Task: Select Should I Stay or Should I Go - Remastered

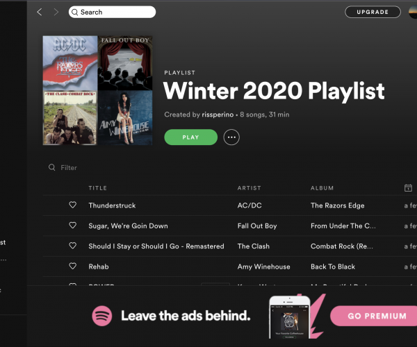Action: click(x=156, y=246)
